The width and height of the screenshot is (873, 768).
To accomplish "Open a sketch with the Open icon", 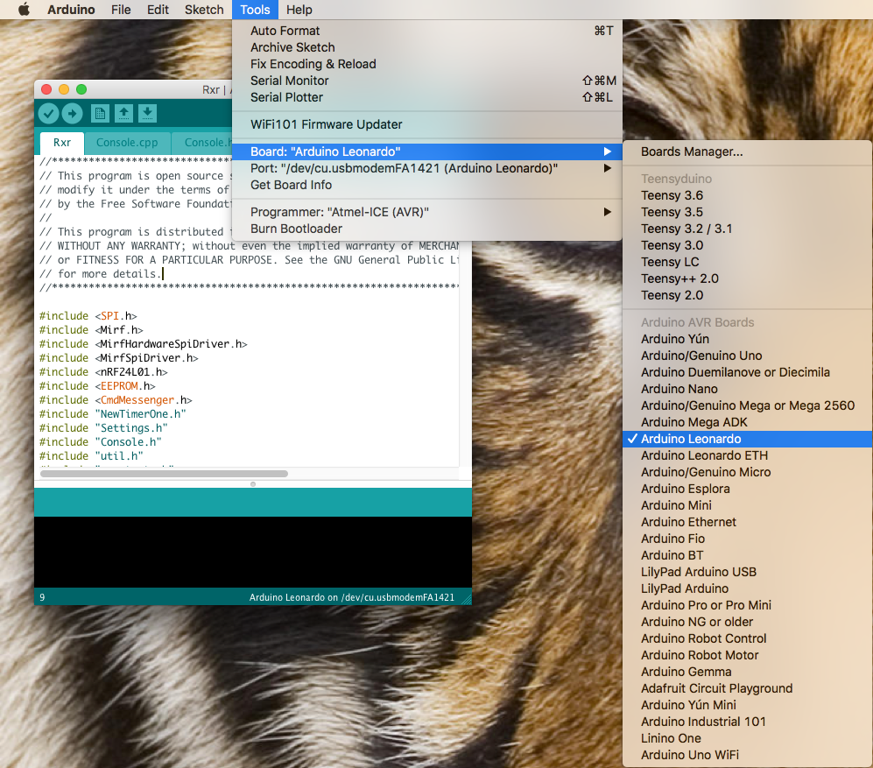I will [x=123, y=114].
